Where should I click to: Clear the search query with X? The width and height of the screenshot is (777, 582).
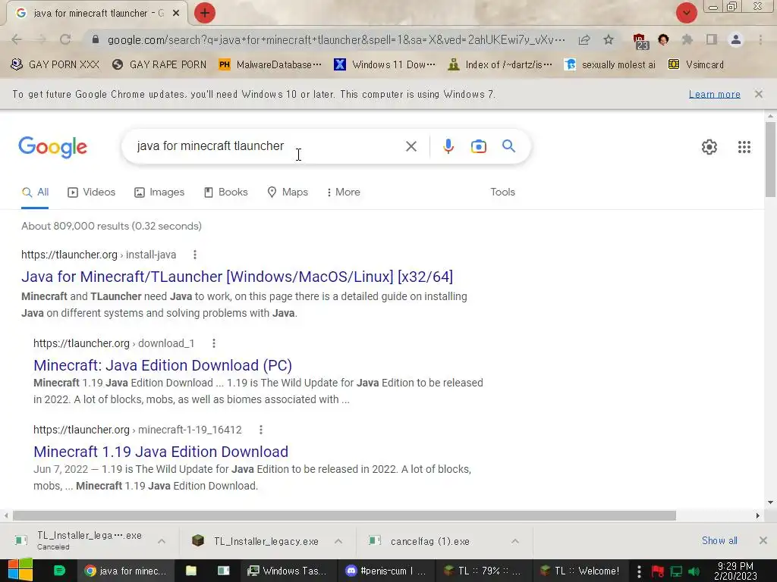(411, 146)
